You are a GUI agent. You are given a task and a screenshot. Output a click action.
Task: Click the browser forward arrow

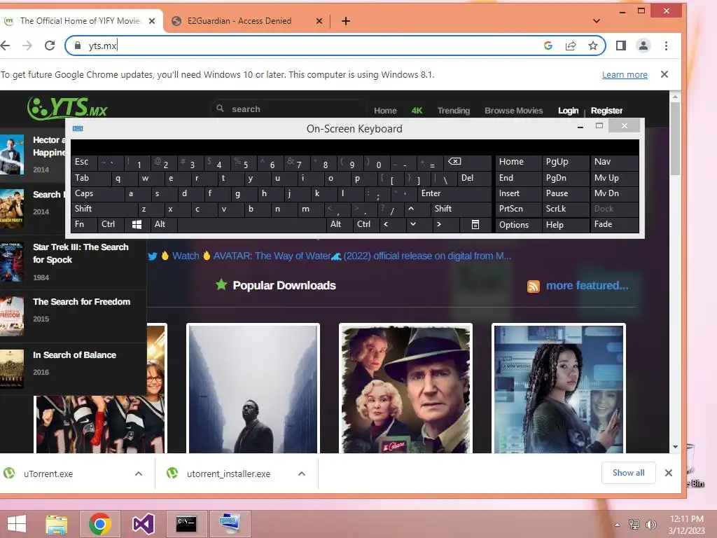tap(27, 46)
